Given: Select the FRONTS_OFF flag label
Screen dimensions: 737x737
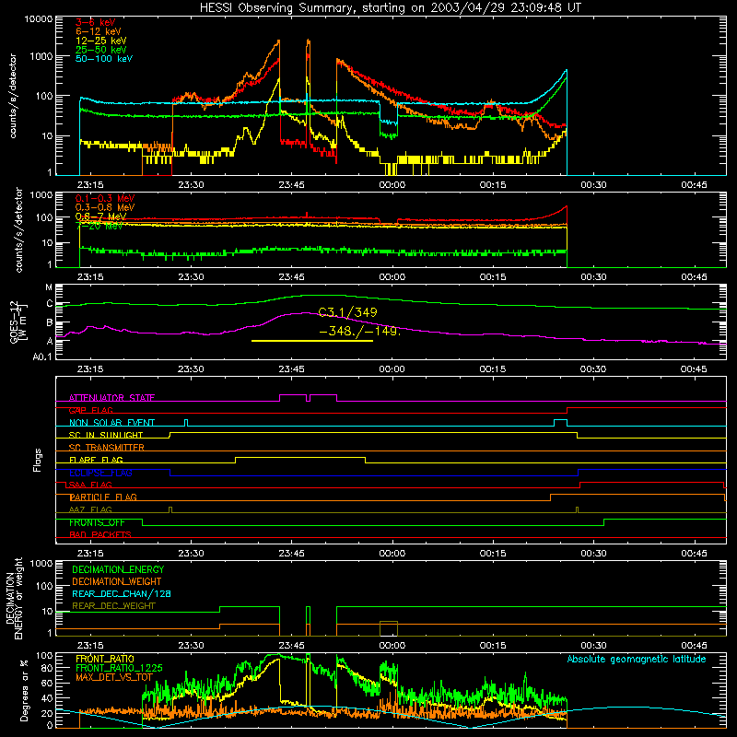Looking at the screenshot, I should point(97,522).
